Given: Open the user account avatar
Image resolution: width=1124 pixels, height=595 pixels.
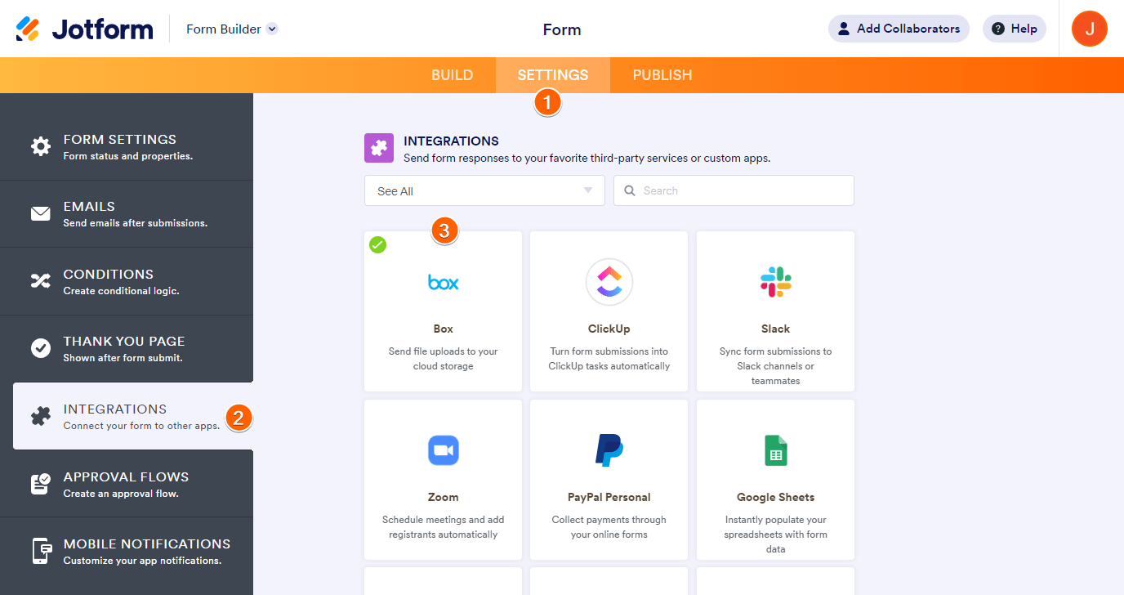Looking at the screenshot, I should (1089, 29).
